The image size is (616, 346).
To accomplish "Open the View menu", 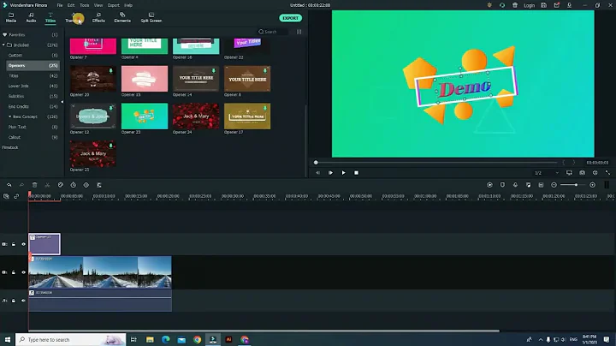I will 98,5.
